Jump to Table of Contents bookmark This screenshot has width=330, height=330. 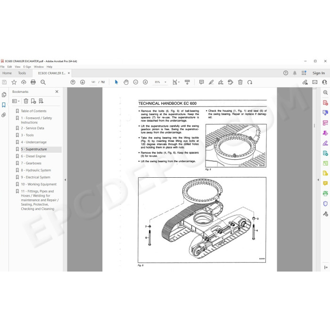tap(33, 111)
